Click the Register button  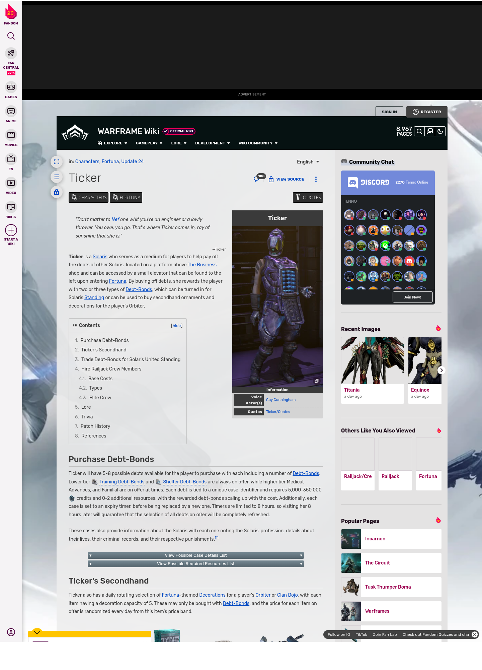coord(427,112)
